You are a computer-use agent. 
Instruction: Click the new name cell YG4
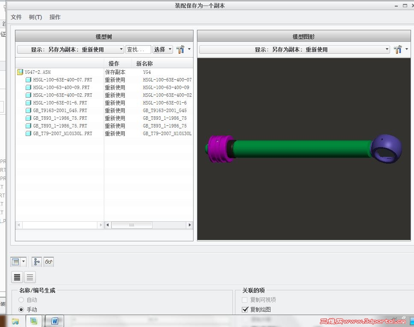147,72
